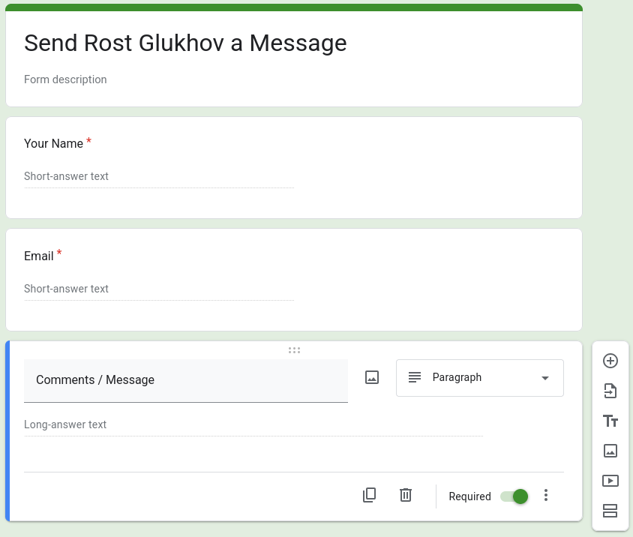Click the drag handle above the question
The height and width of the screenshot is (537, 633).
pos(294,350)
